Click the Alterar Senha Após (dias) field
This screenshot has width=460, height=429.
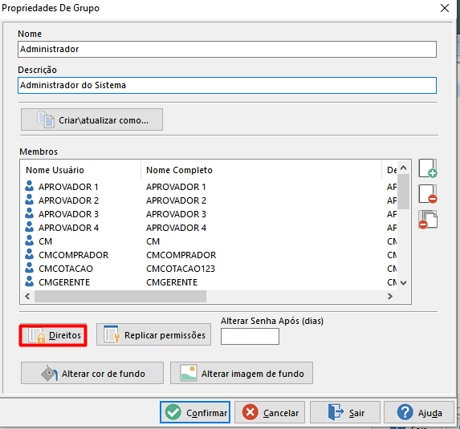coord(250,336)
